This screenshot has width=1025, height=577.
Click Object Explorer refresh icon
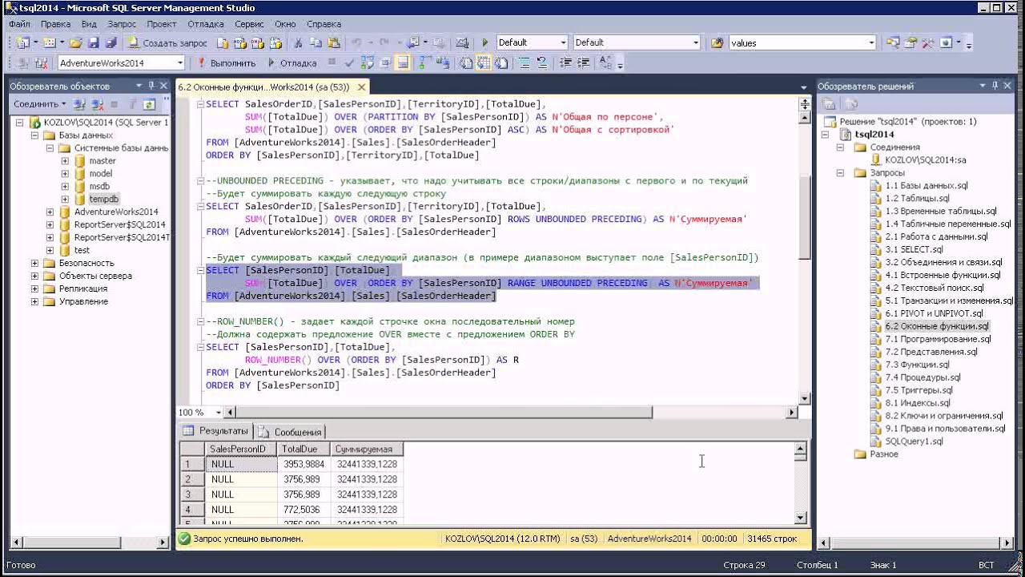click(x=149, y=104)
